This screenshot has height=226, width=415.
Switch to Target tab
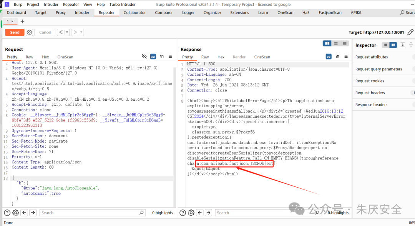[41, 12]
